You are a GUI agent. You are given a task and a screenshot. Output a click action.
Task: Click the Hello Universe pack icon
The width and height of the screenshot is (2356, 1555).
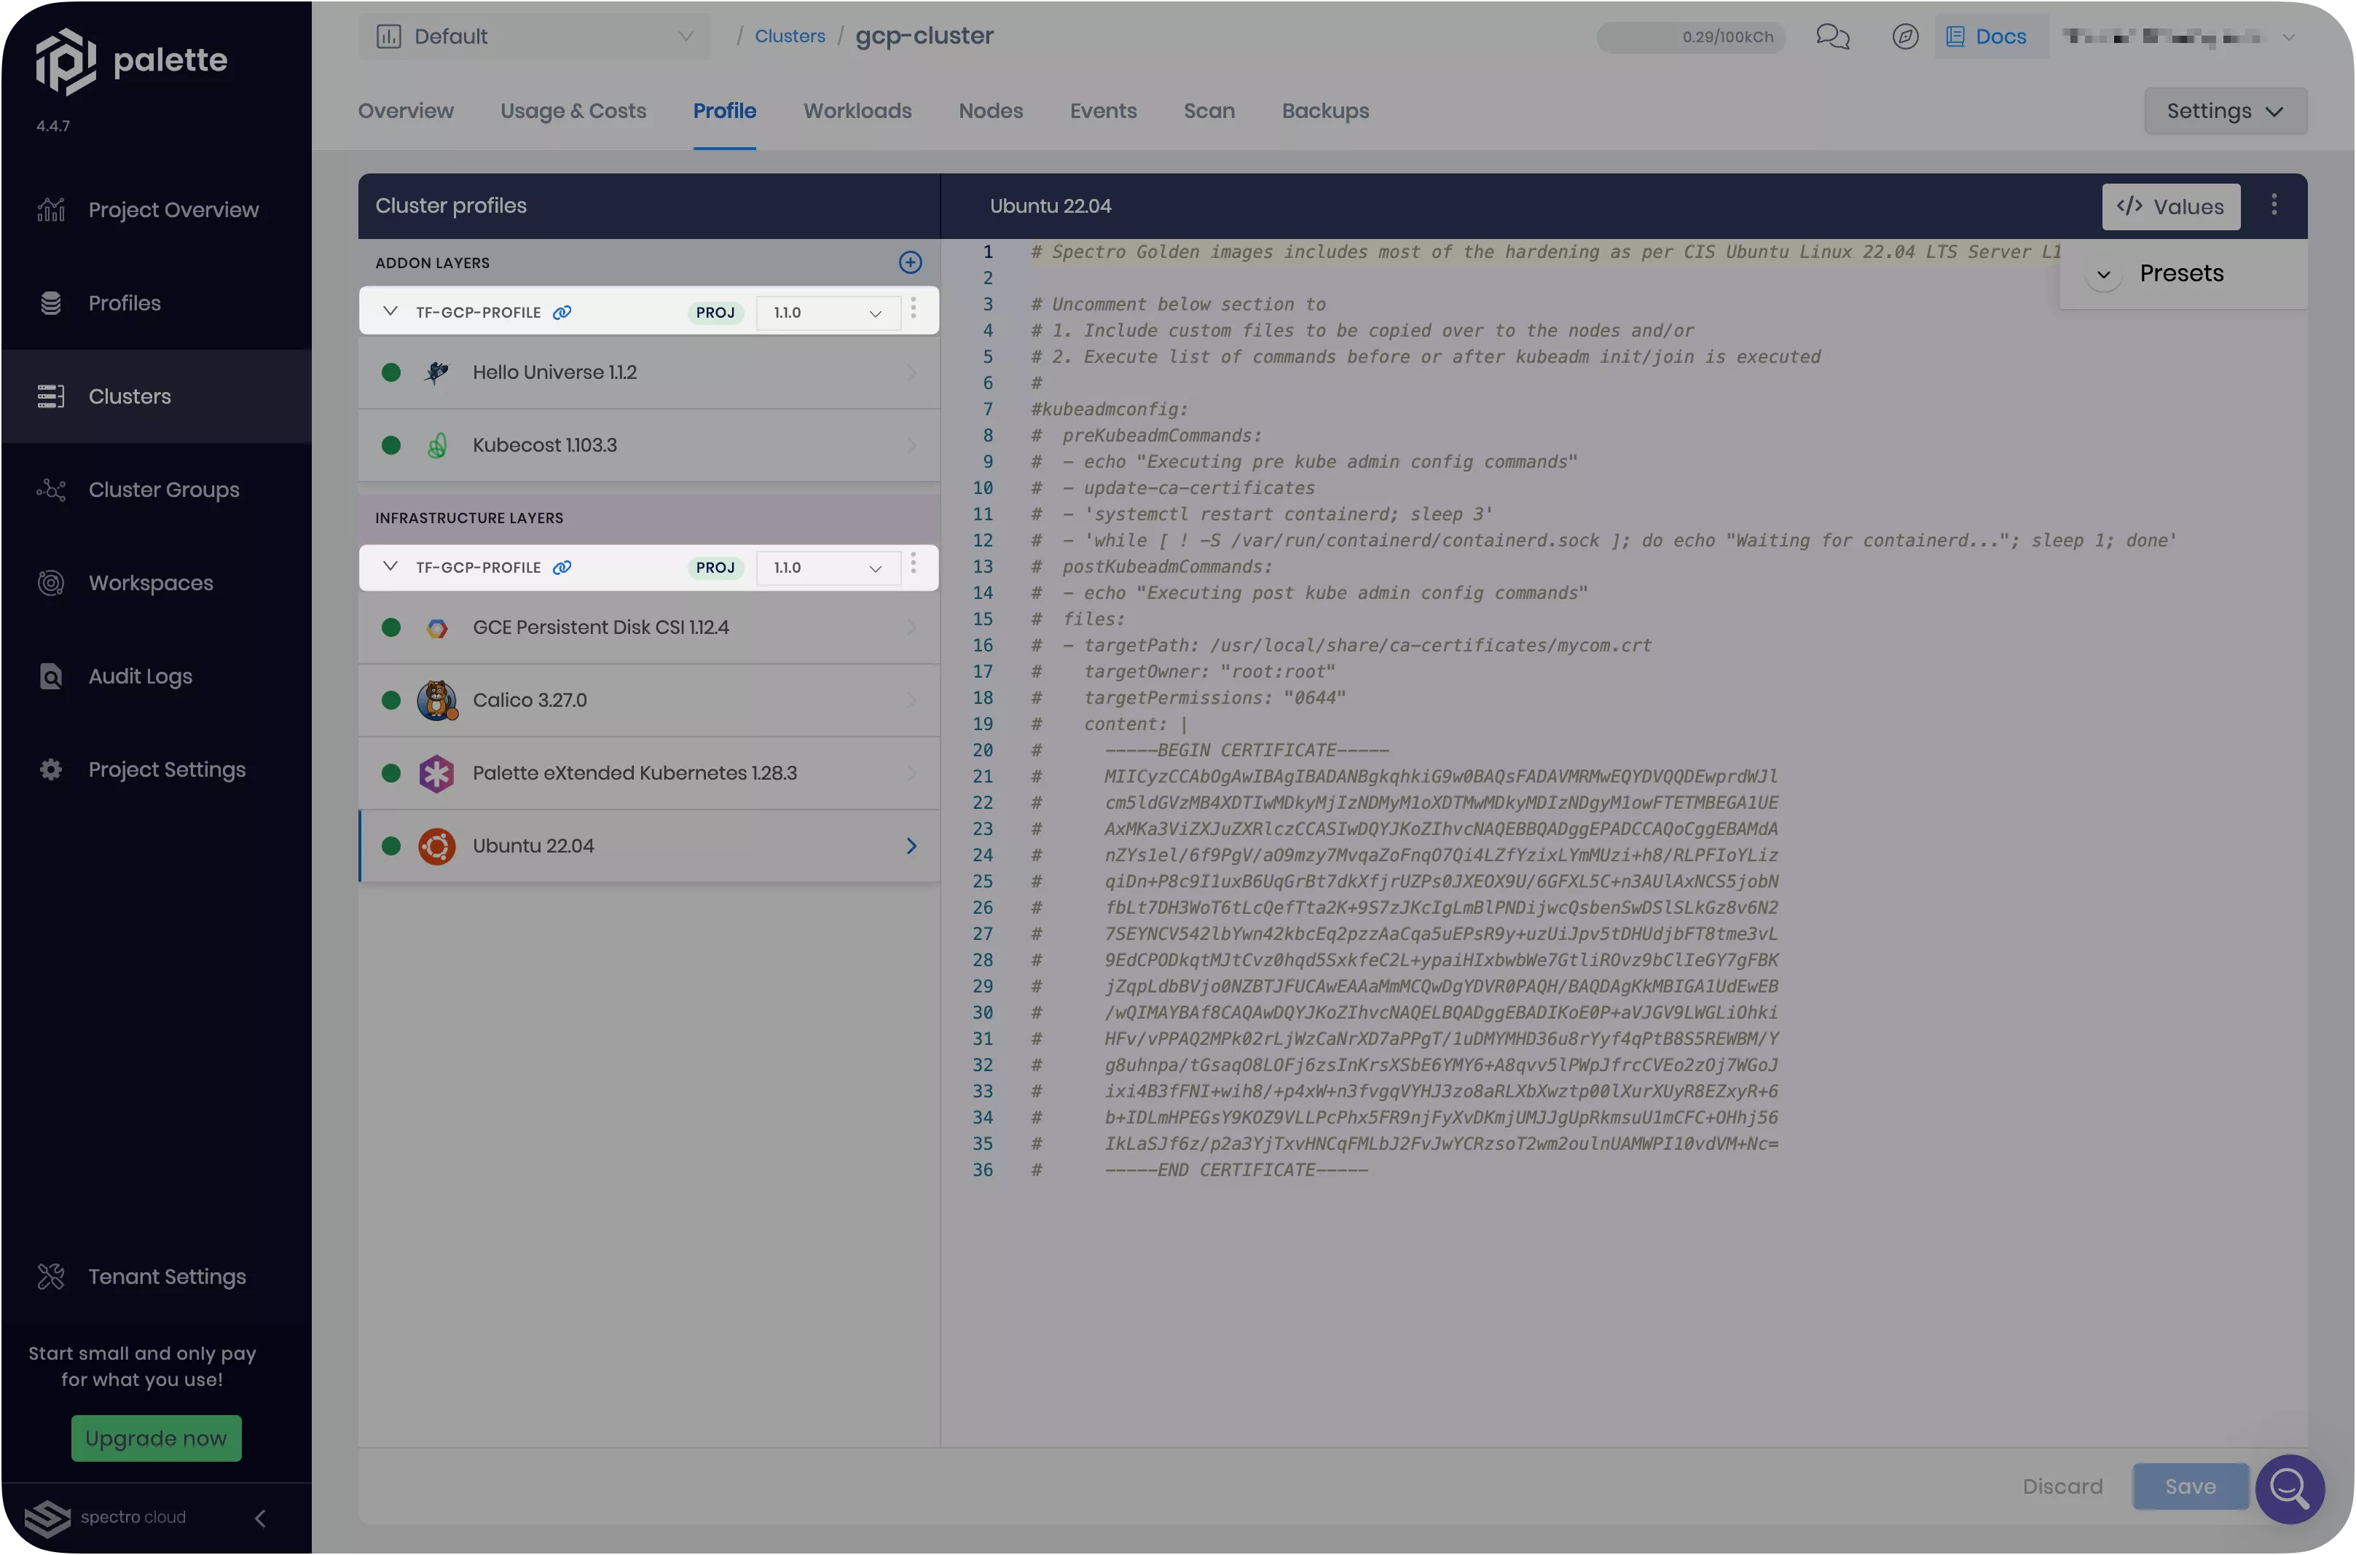tap(436, 372)
